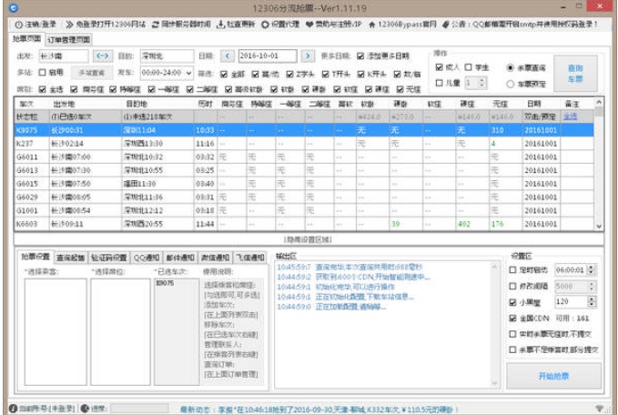The width and height of the screenshot is (618, 415).
Task: Check 实时余票无座时不提交 option
Action: coord(512,334)
